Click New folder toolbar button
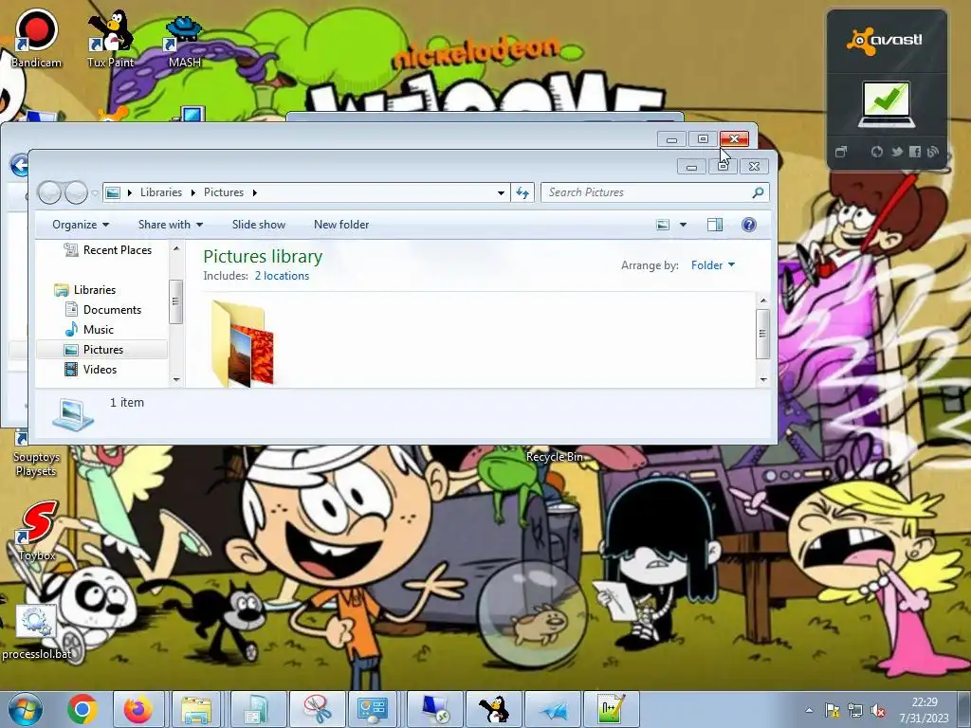The height and width of the screenshot is (728, 971). [x=341, y=224]
